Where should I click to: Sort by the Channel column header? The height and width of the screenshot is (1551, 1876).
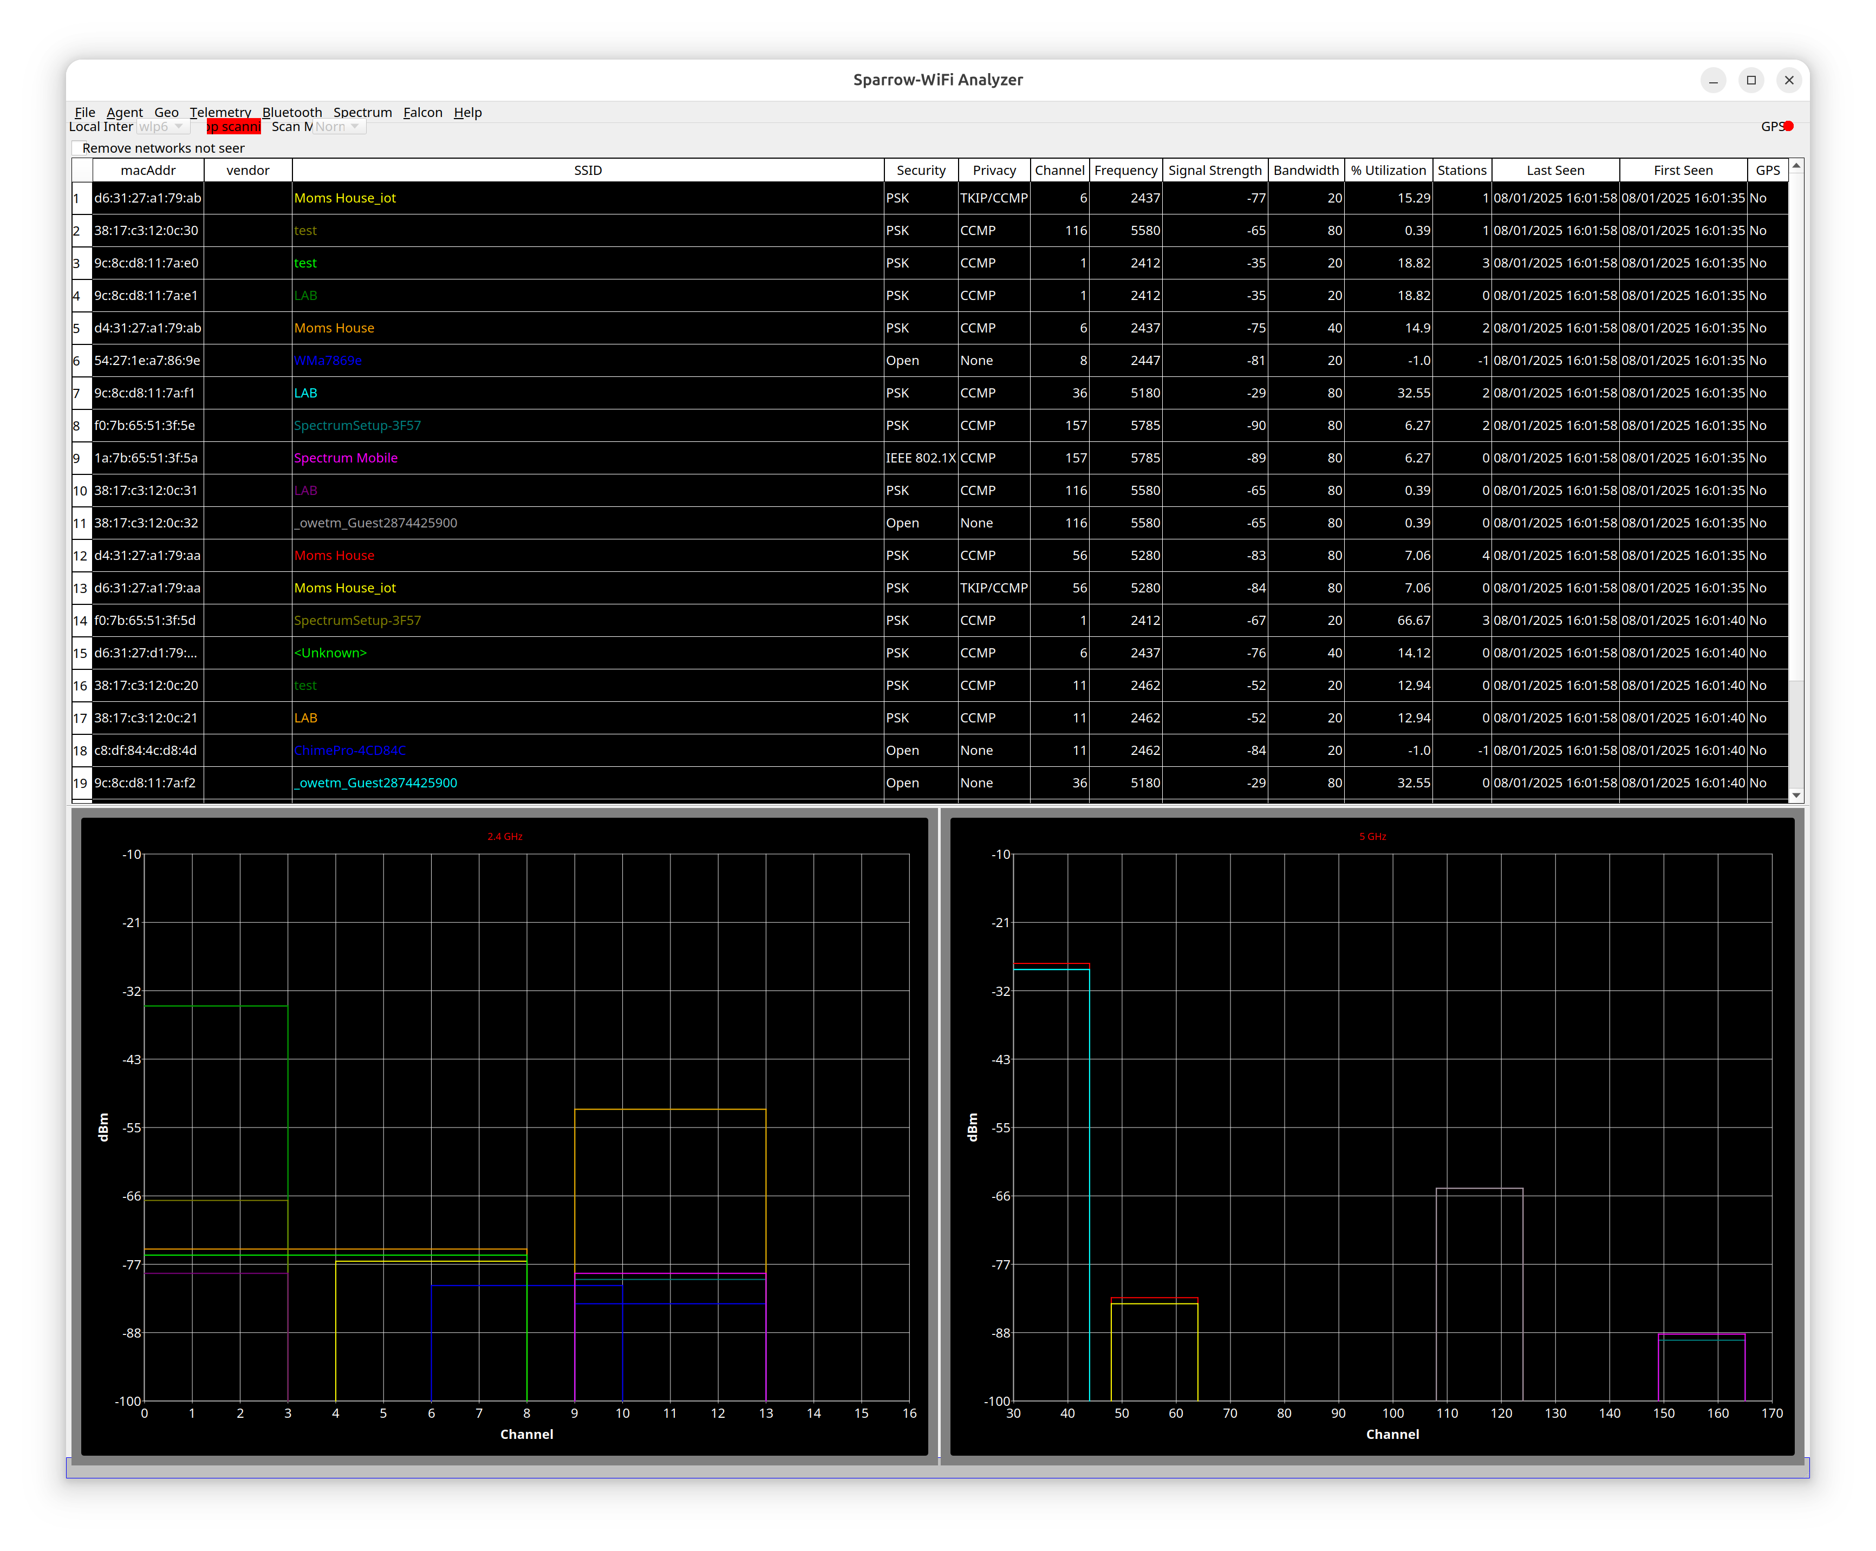pyautogui.click(x=1059, y=171)
